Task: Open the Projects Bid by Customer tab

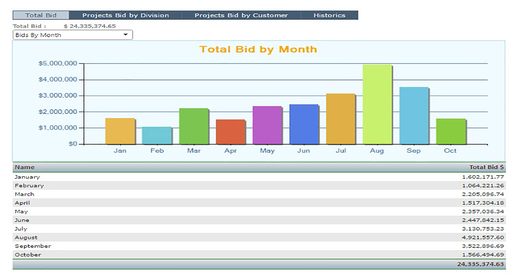Action: (x=241, y=15)
